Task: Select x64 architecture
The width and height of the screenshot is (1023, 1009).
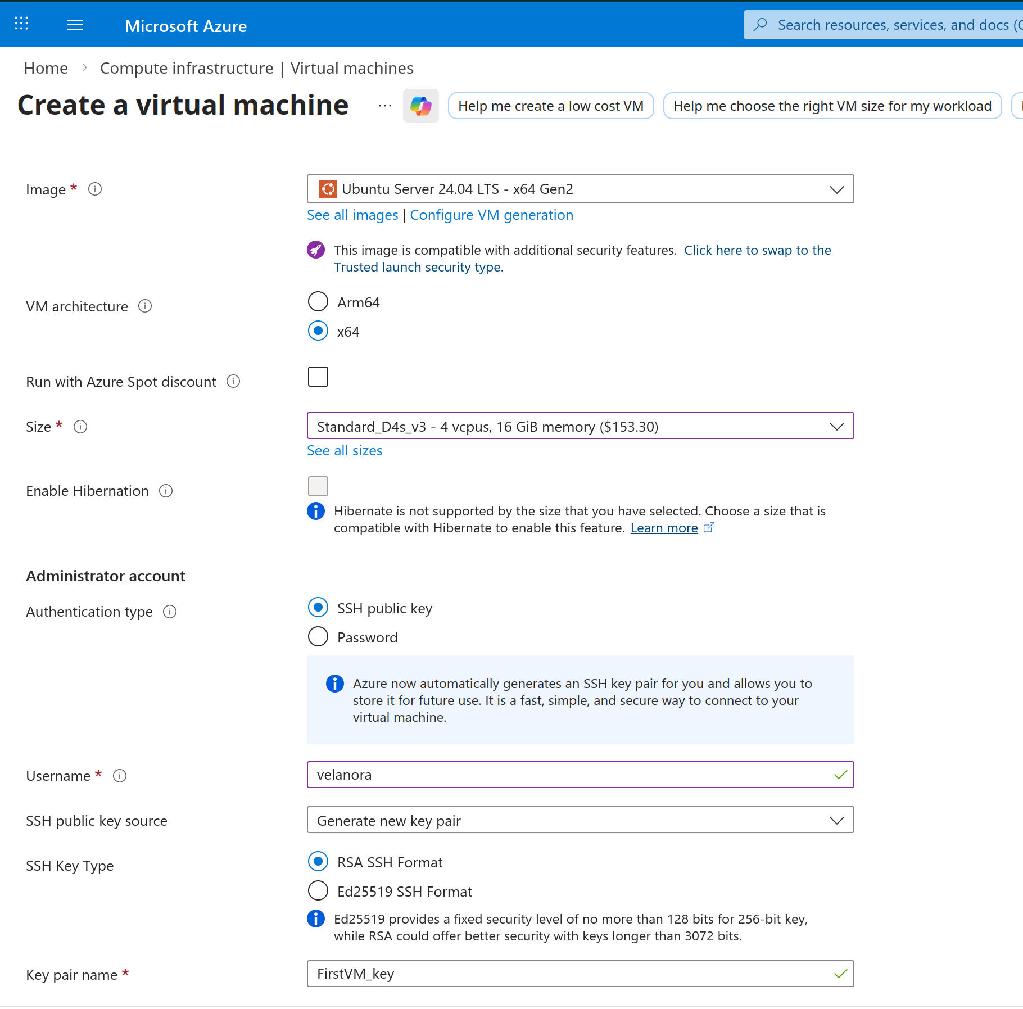Action: point(318,331)
